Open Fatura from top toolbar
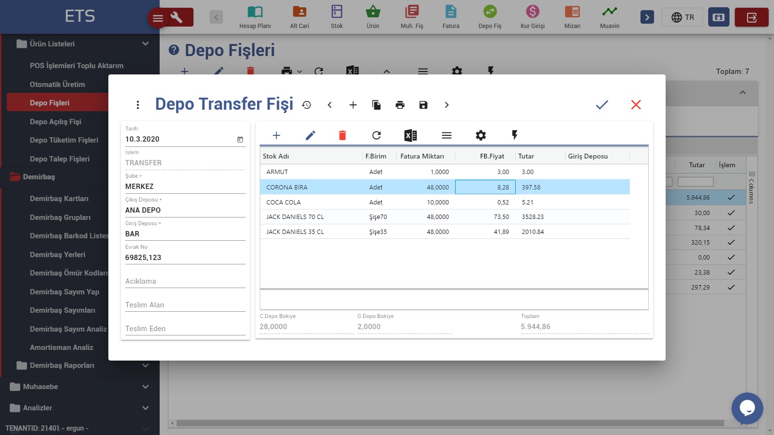This screenshot has height=435, width=774. coord(450,17)
